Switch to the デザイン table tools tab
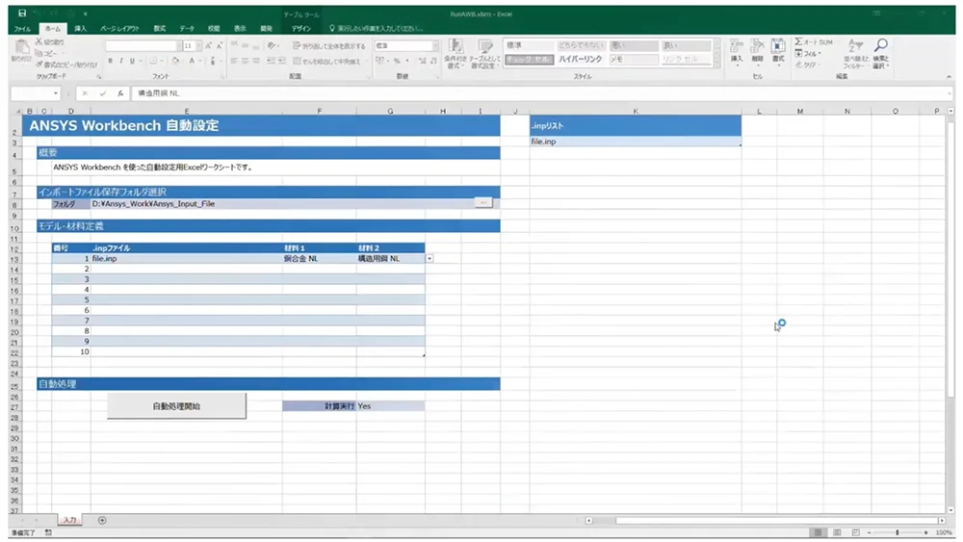 point(300,29)
